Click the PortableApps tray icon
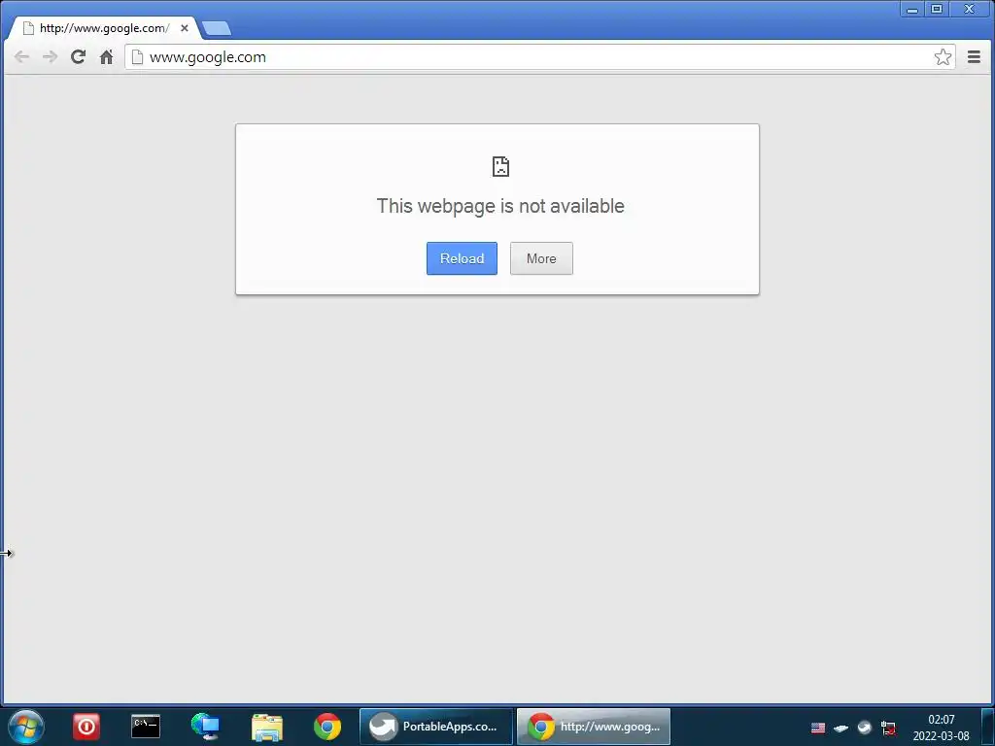This screenshot has height=746, width=995. (x=864, y=728)
